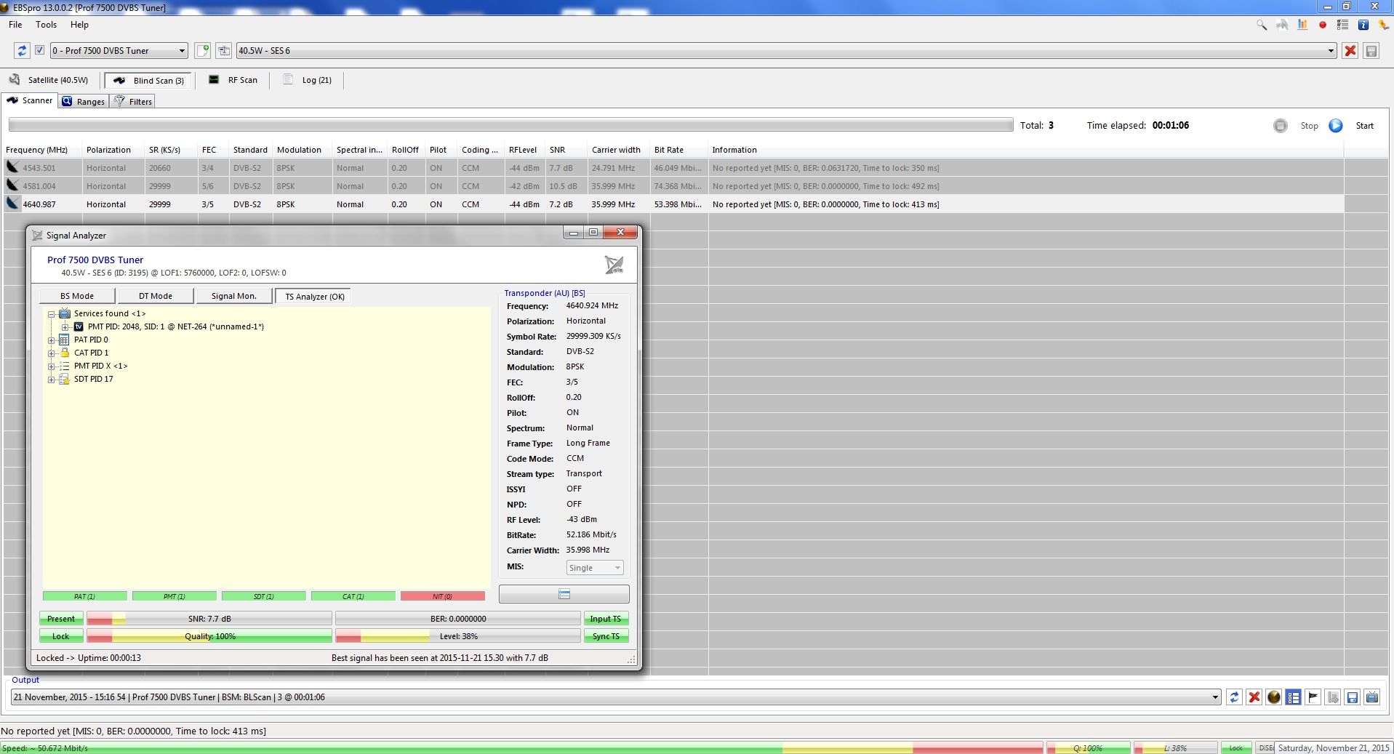Click the BS Mode button
This screenshot has height=754, width=1394.
(x=77, y=296)
